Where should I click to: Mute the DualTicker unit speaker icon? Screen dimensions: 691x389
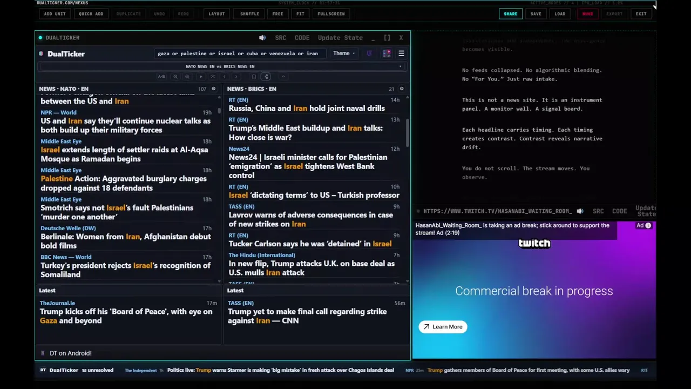tap(262, 38)
